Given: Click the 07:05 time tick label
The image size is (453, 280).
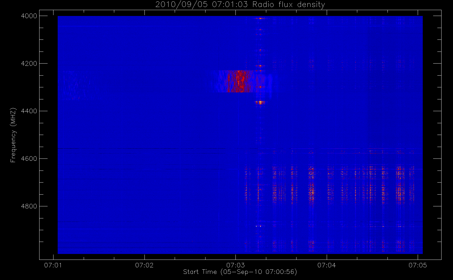Looking at the screenshot, I should tap(418, 265).
